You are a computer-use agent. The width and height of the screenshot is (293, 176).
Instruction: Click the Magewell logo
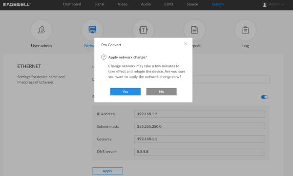(17, 4)
